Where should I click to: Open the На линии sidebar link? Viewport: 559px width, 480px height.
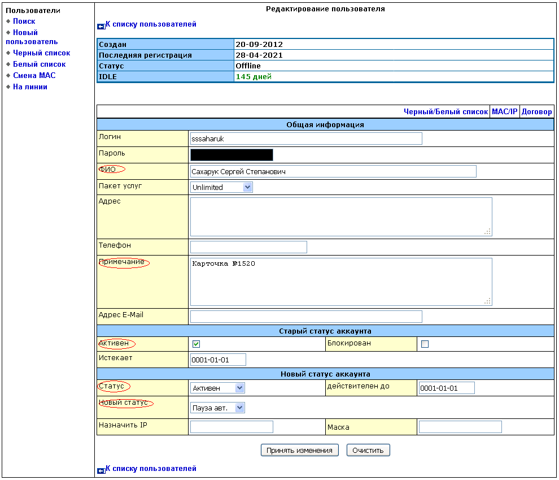coord(30,87)
